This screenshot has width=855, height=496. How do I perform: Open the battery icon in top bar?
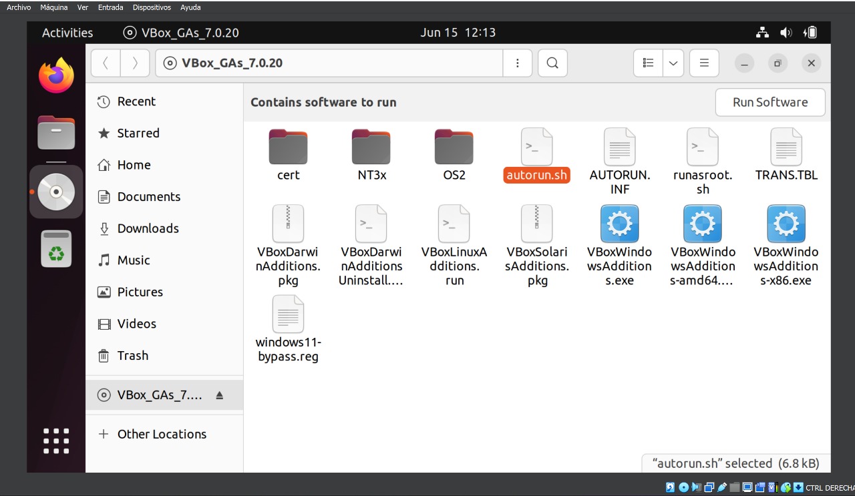(810, 33)
